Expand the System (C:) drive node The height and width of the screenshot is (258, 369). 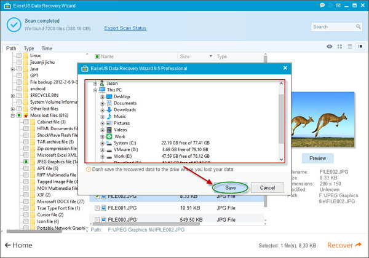102,143
